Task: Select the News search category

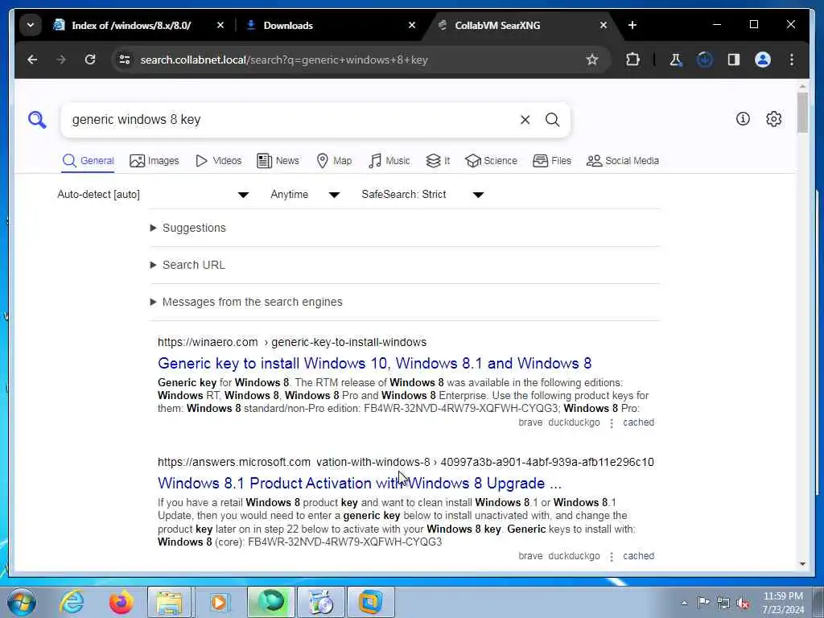Action: (278, 161)
